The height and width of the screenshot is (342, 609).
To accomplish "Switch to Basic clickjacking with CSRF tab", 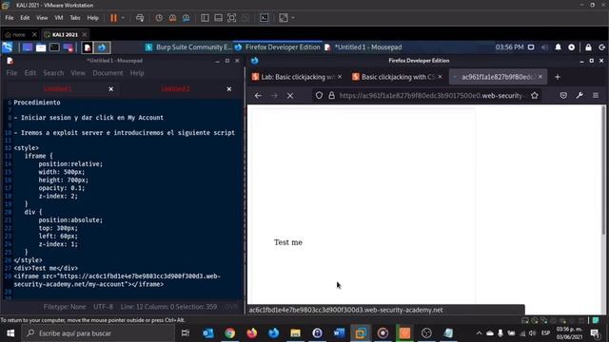I will (397, 77).
